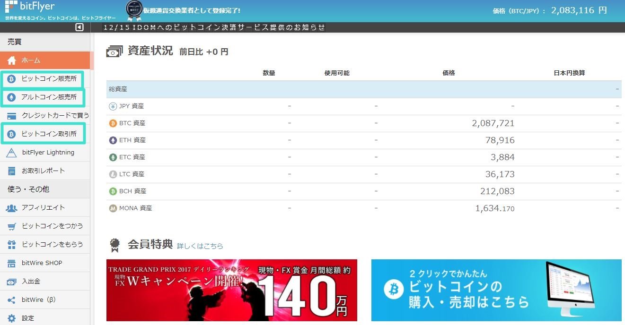Click the BCH coin icon in the asset table

113,191
